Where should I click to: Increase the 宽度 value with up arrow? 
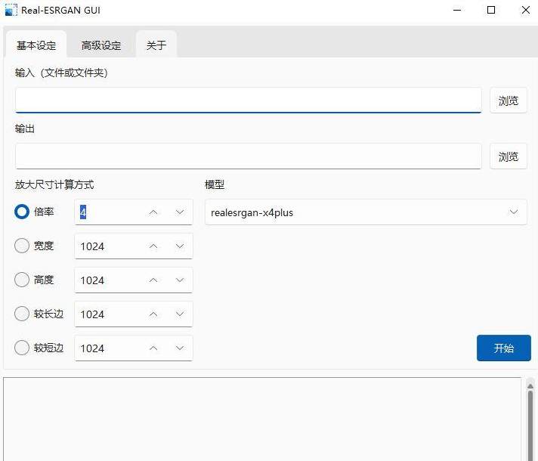pyautogui.click(x=153, y=246)
